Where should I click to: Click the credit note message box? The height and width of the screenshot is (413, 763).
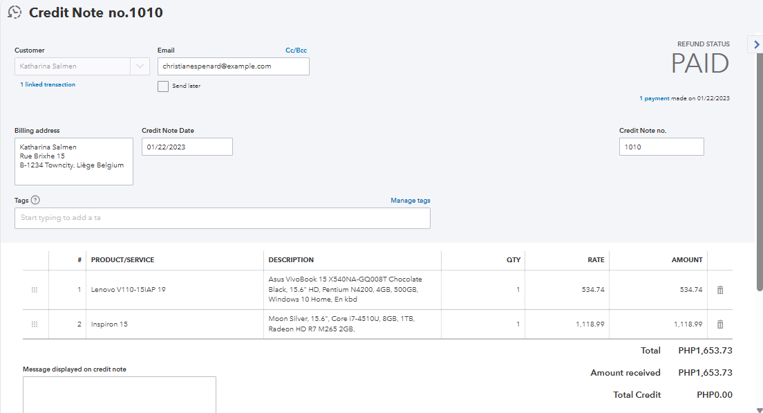click(x=119, y=394)
